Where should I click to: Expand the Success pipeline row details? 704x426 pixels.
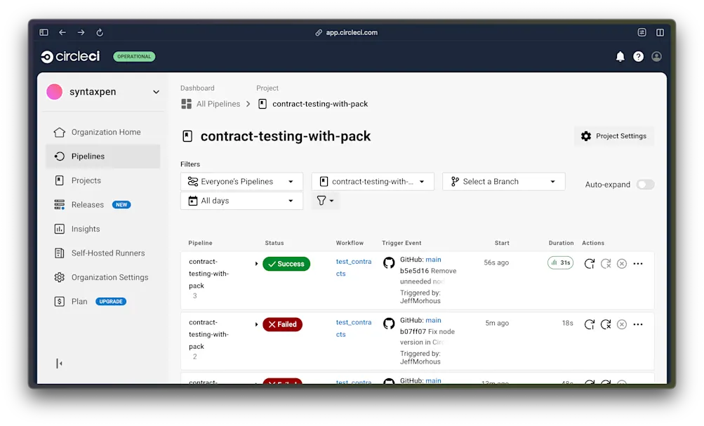(255, 263)
